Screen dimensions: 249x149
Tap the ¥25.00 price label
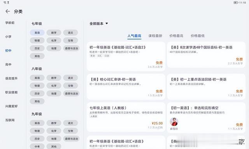(x=157, y=123)
